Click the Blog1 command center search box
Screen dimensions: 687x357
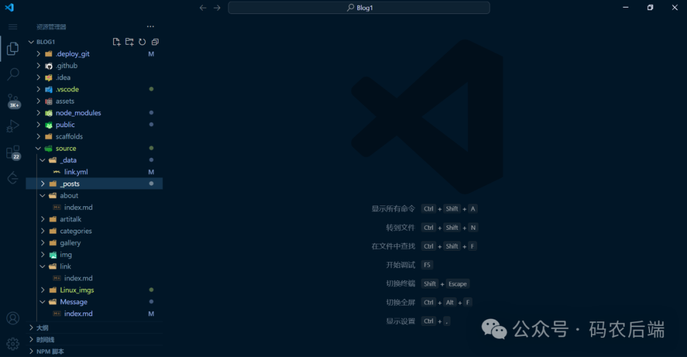pos(359,8)
